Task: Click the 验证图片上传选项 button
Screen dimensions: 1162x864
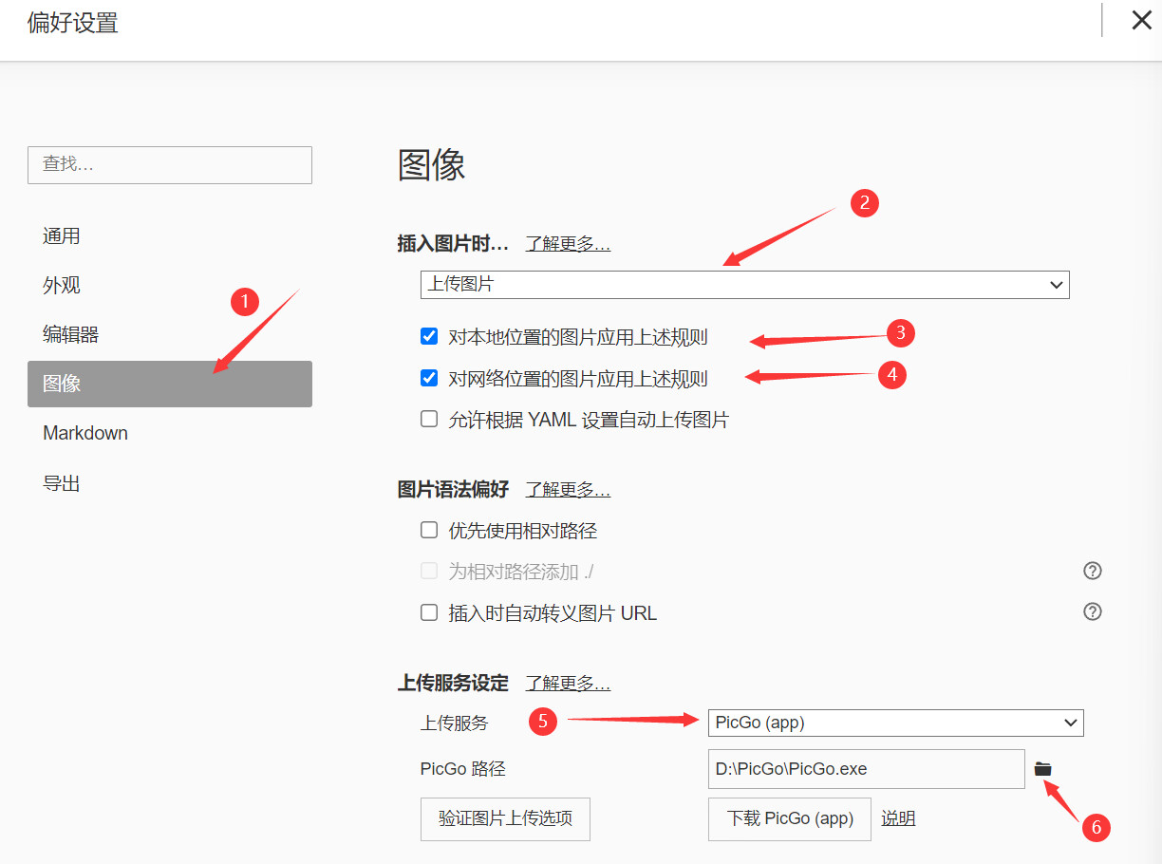Action: pyautogui.click(x=505, y=818)
